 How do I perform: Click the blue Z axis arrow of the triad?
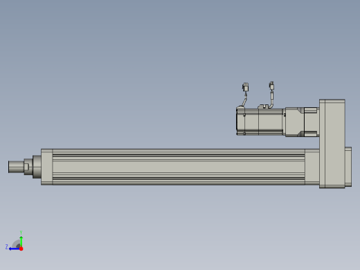pyautogui.click(x=14, y=249)
